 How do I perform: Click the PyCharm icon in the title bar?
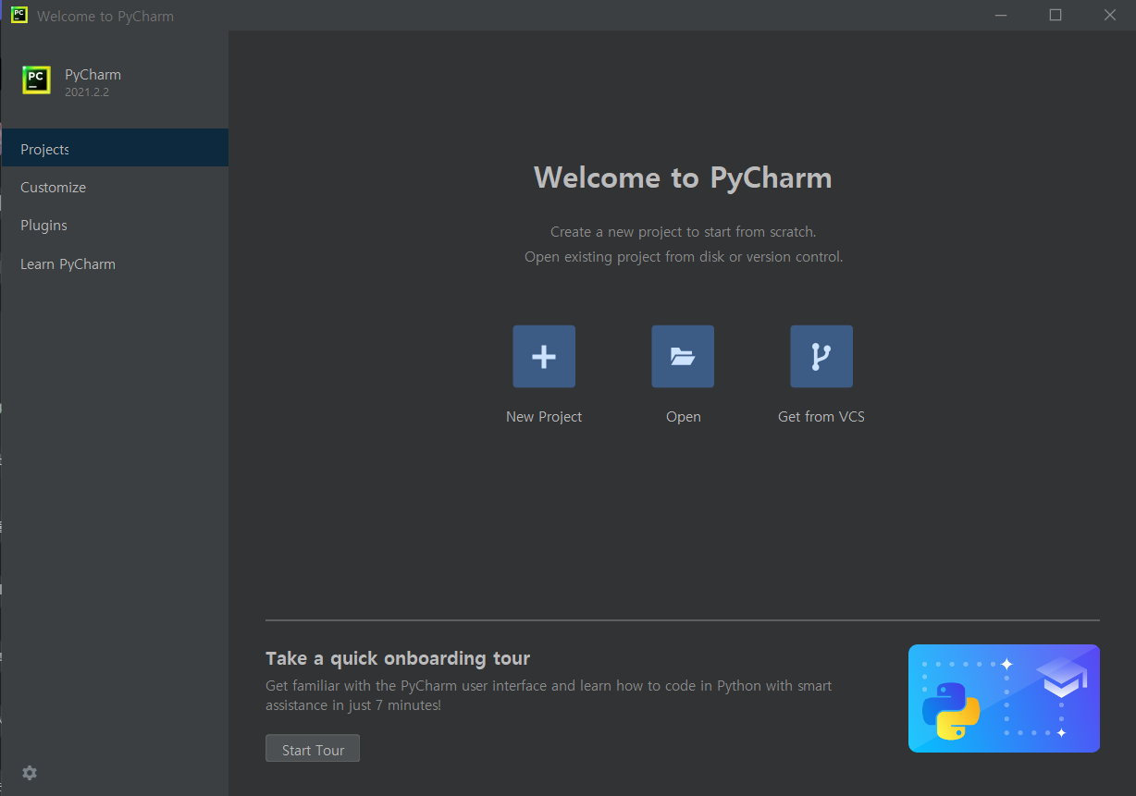click(19, 15)
